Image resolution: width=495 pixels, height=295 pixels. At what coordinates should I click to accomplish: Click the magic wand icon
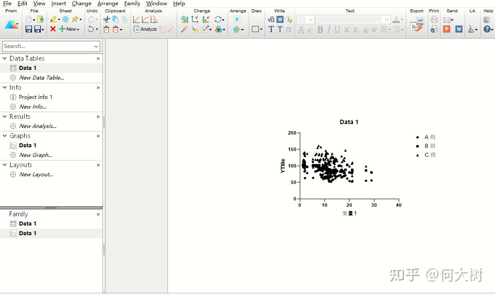pos(185,29)
